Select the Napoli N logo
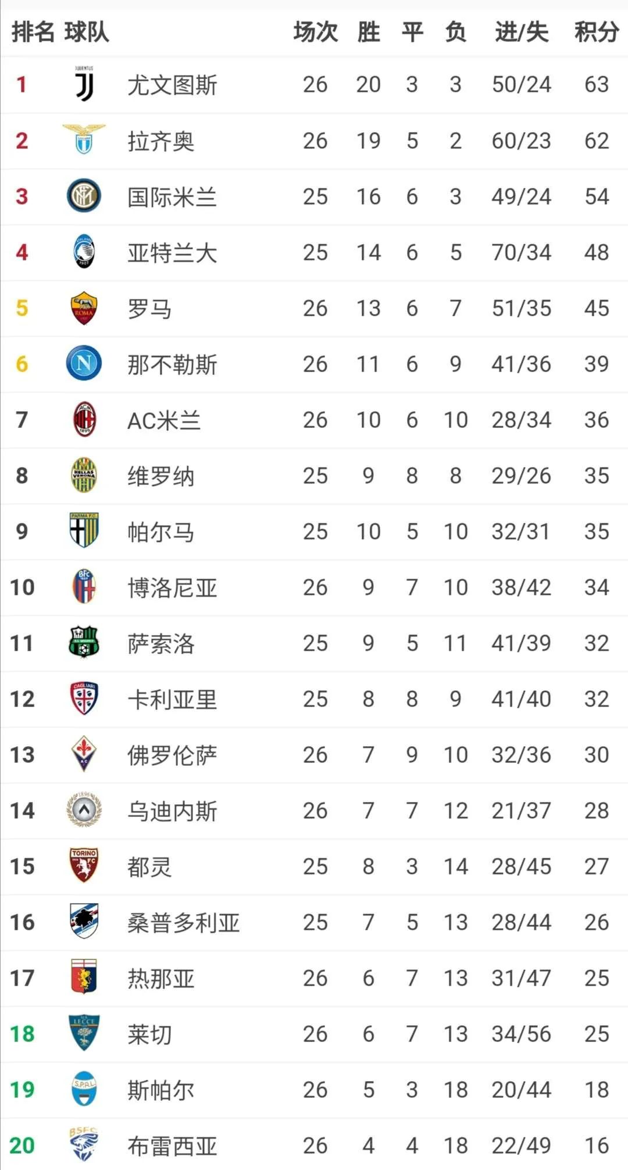The width and height of the screenshot is (628, 1170). pos(84,363)
